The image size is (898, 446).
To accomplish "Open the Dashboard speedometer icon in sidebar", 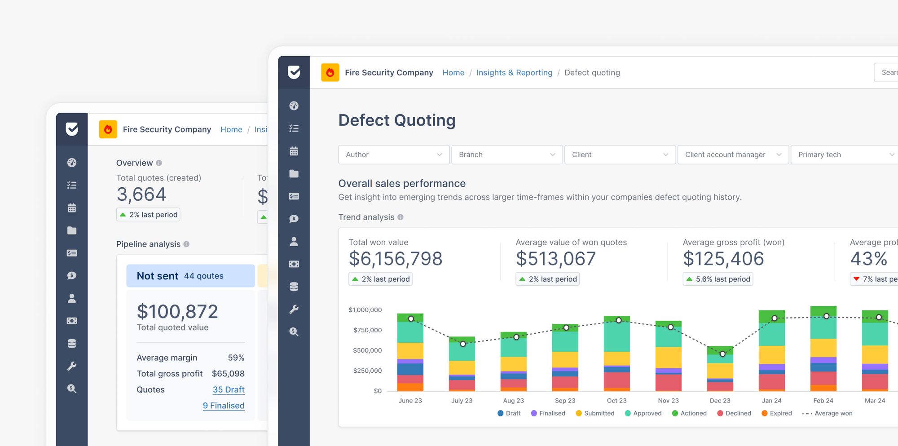I will [294, 106].
